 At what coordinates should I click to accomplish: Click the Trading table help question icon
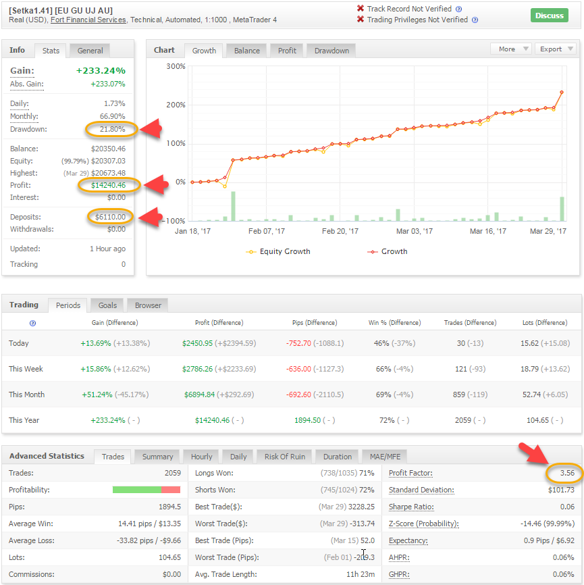pyautogui.click(x=33, y=323)
